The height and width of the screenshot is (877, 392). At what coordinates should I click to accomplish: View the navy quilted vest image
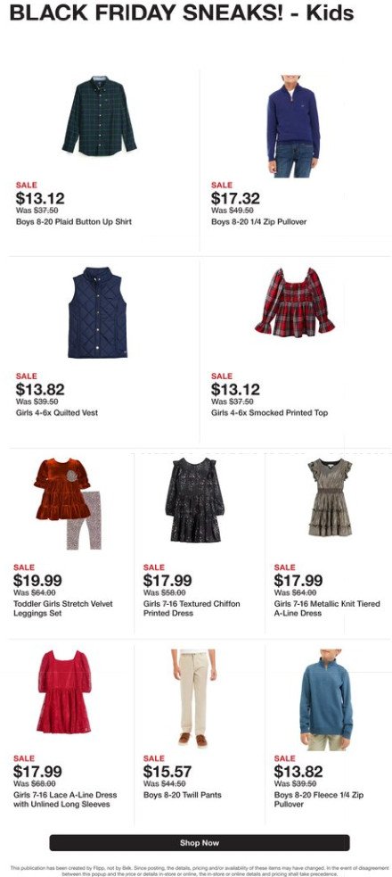point(98,312)
